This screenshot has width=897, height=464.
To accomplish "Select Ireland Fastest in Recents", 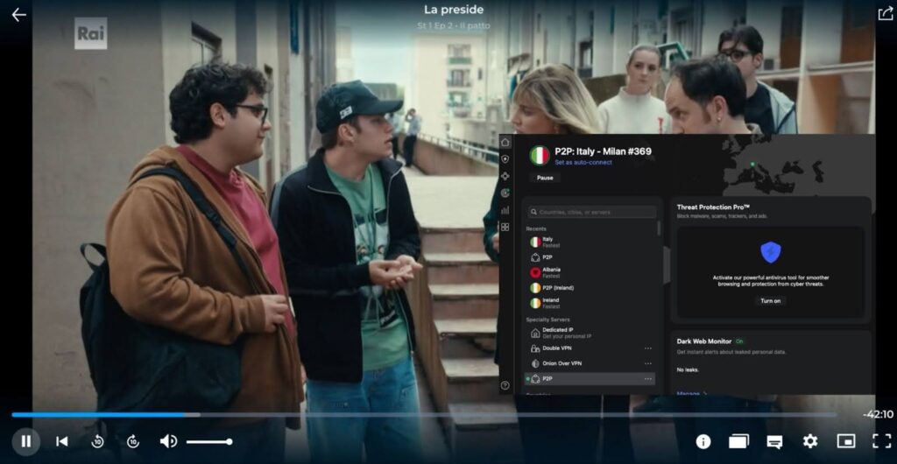I will (x=590, y=303).
